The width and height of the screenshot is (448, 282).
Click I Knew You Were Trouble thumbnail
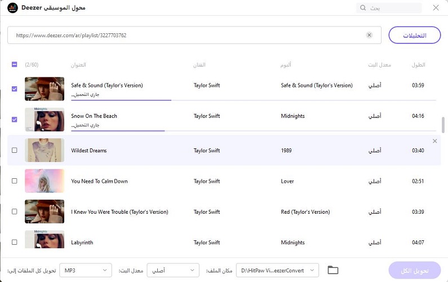tap(45, 211)
